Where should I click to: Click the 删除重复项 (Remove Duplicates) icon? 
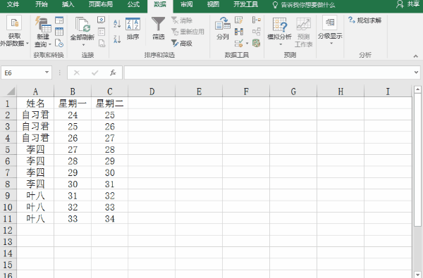tap(239, 32)
